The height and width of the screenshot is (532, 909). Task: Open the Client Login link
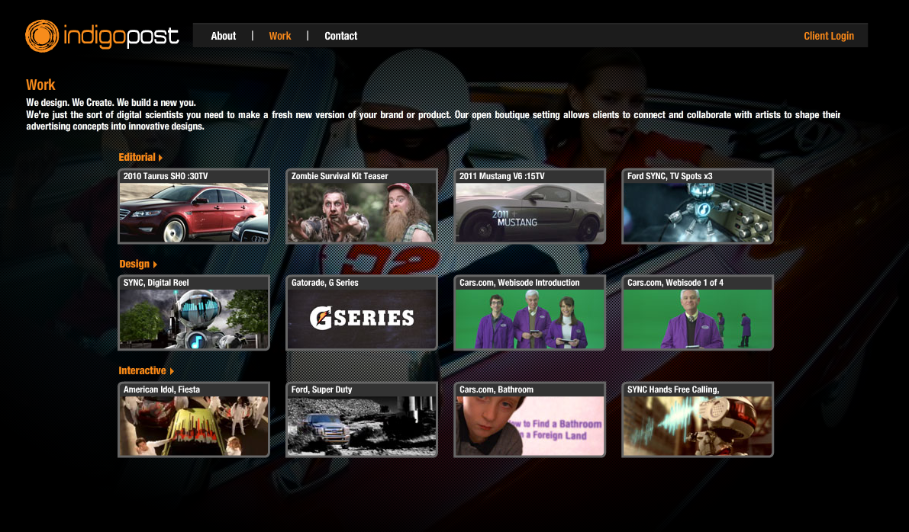tap(828, 36)
